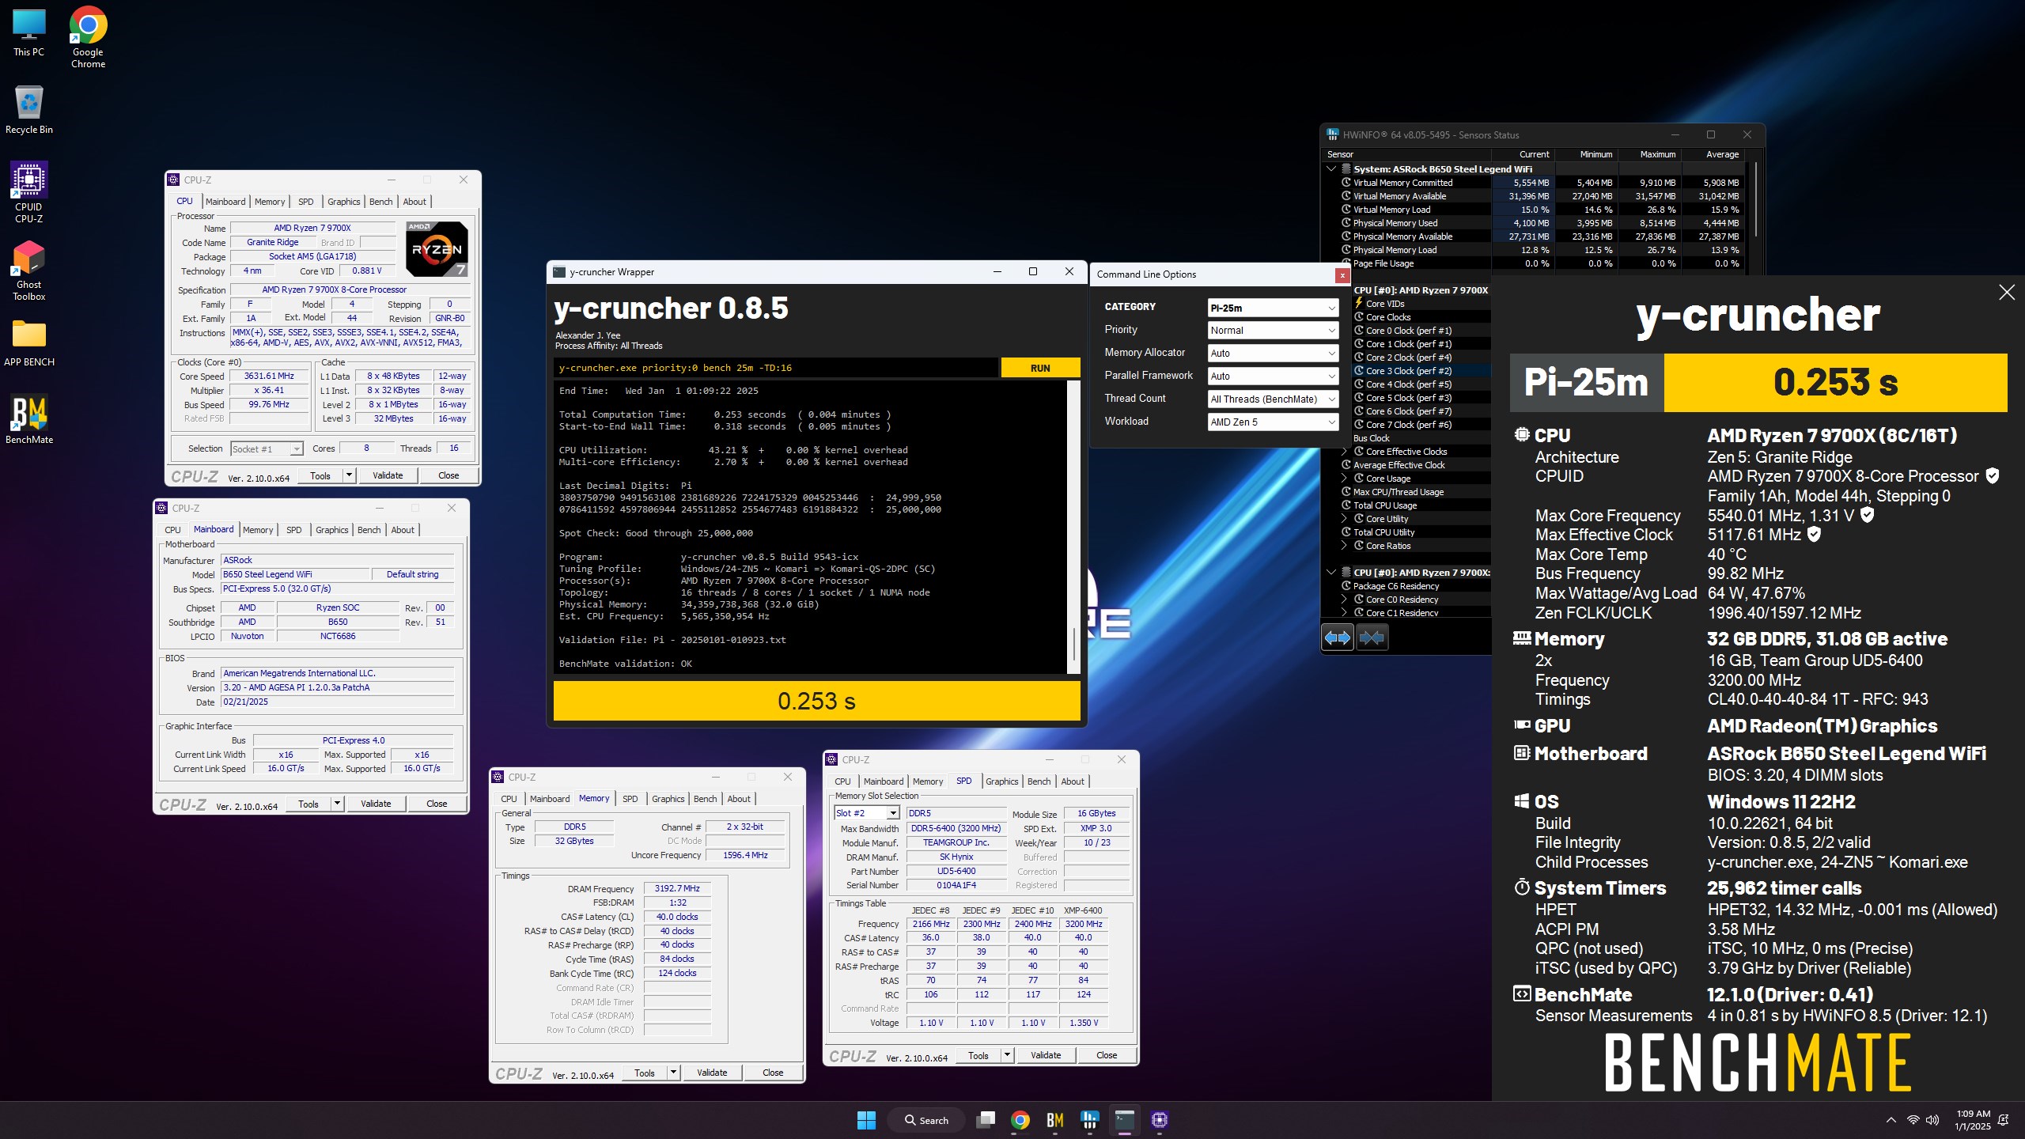Screen dimensions: 2025x1139
Task: Expand the Core Ratios sensor row
Action: coord(1344,546)
